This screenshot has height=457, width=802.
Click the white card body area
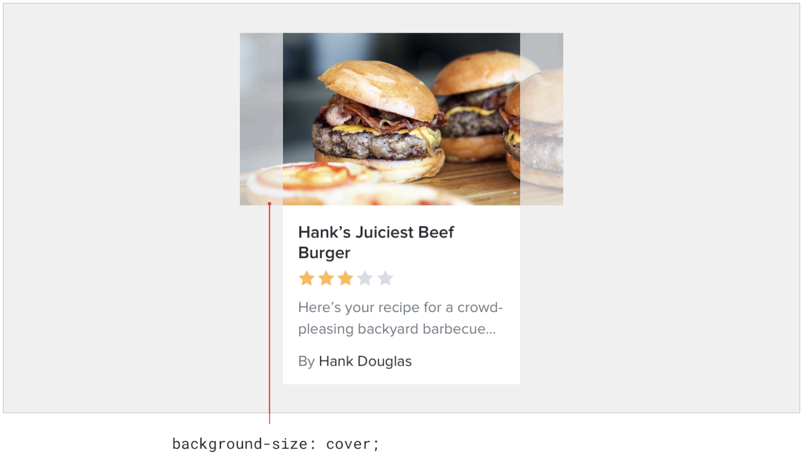(x=402, y=294)
